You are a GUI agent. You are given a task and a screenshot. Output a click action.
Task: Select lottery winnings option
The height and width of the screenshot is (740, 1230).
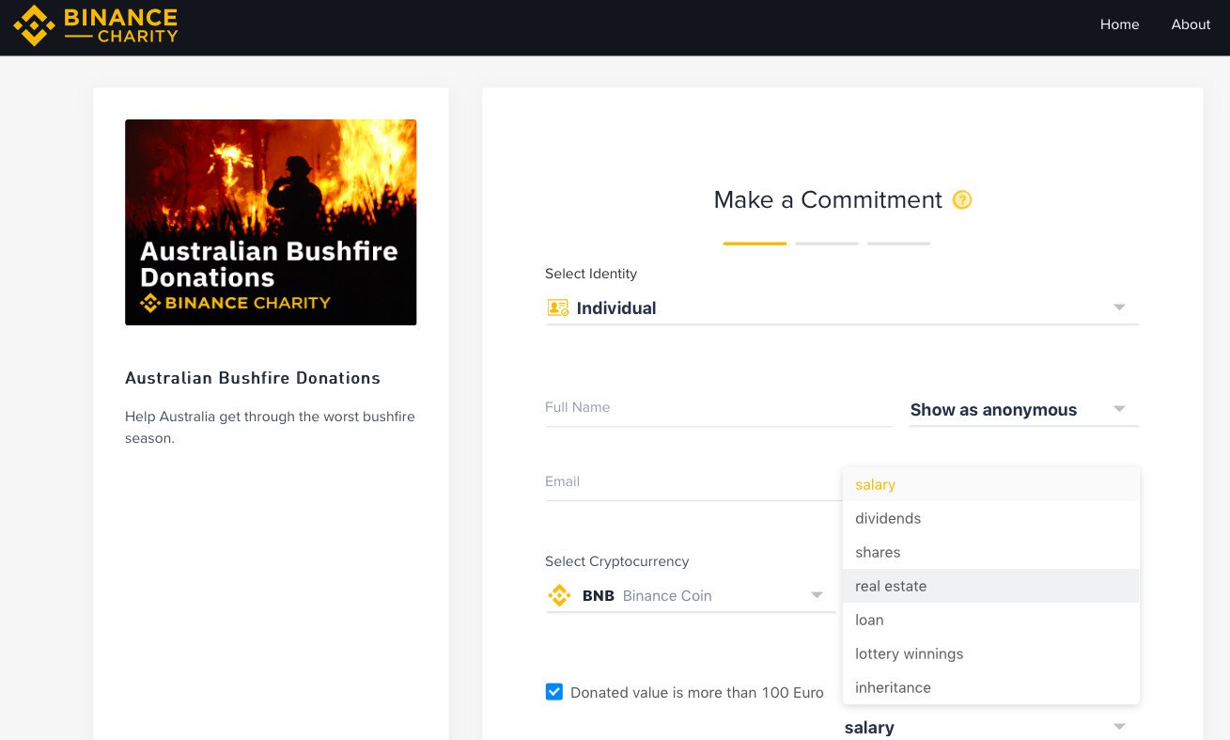pos(991,653)
